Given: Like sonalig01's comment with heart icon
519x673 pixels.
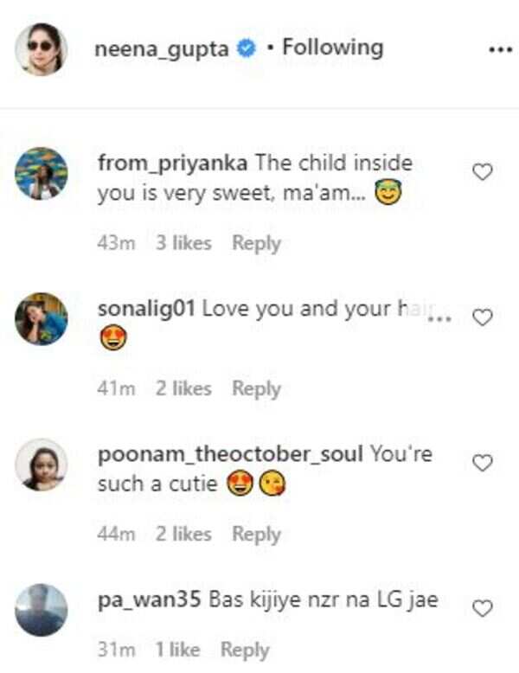Looking at the screenshot, I should tap(483, 317).
